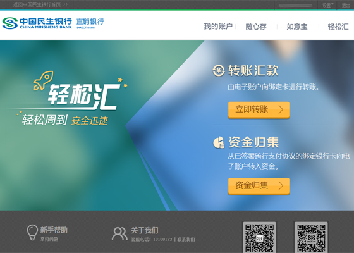The height and width of the screenshot is (253, 354).
Task: Return to China Minsheng Bank homepage link
Action: [40, 4]
